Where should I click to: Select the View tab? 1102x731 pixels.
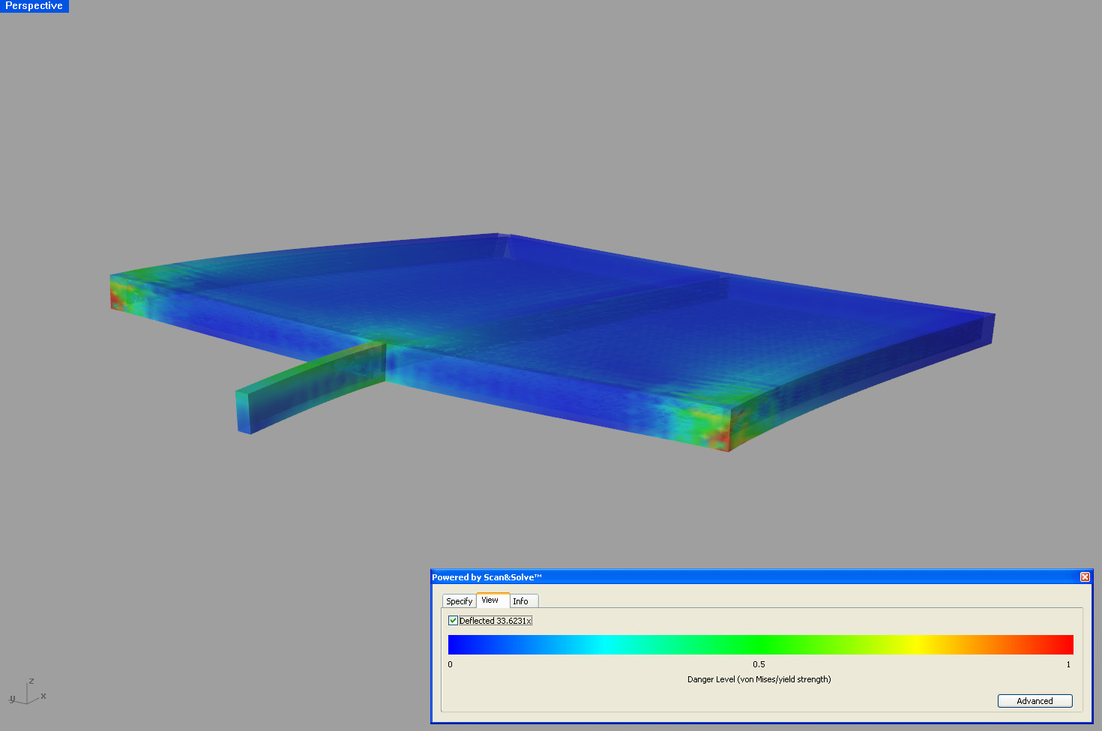coord(491,600)
